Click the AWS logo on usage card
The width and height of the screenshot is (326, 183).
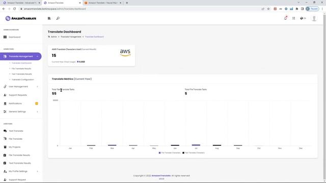pyautogui.click(x=125, y=53)
